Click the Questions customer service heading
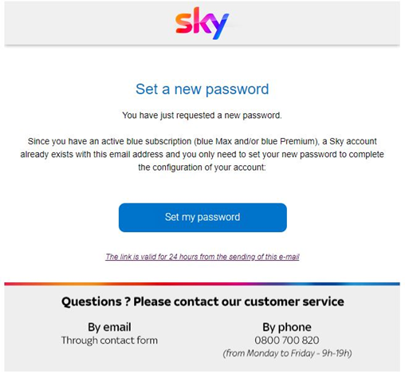Image resolution: width=405 pixels, height=374 pixels. [202, 301]
